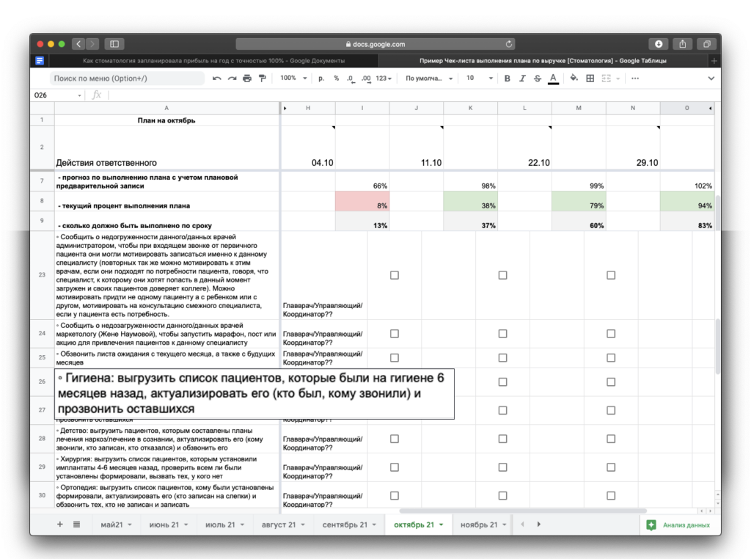Open the all sheets list icon
751x559 pixels.
tap(77, 525)
